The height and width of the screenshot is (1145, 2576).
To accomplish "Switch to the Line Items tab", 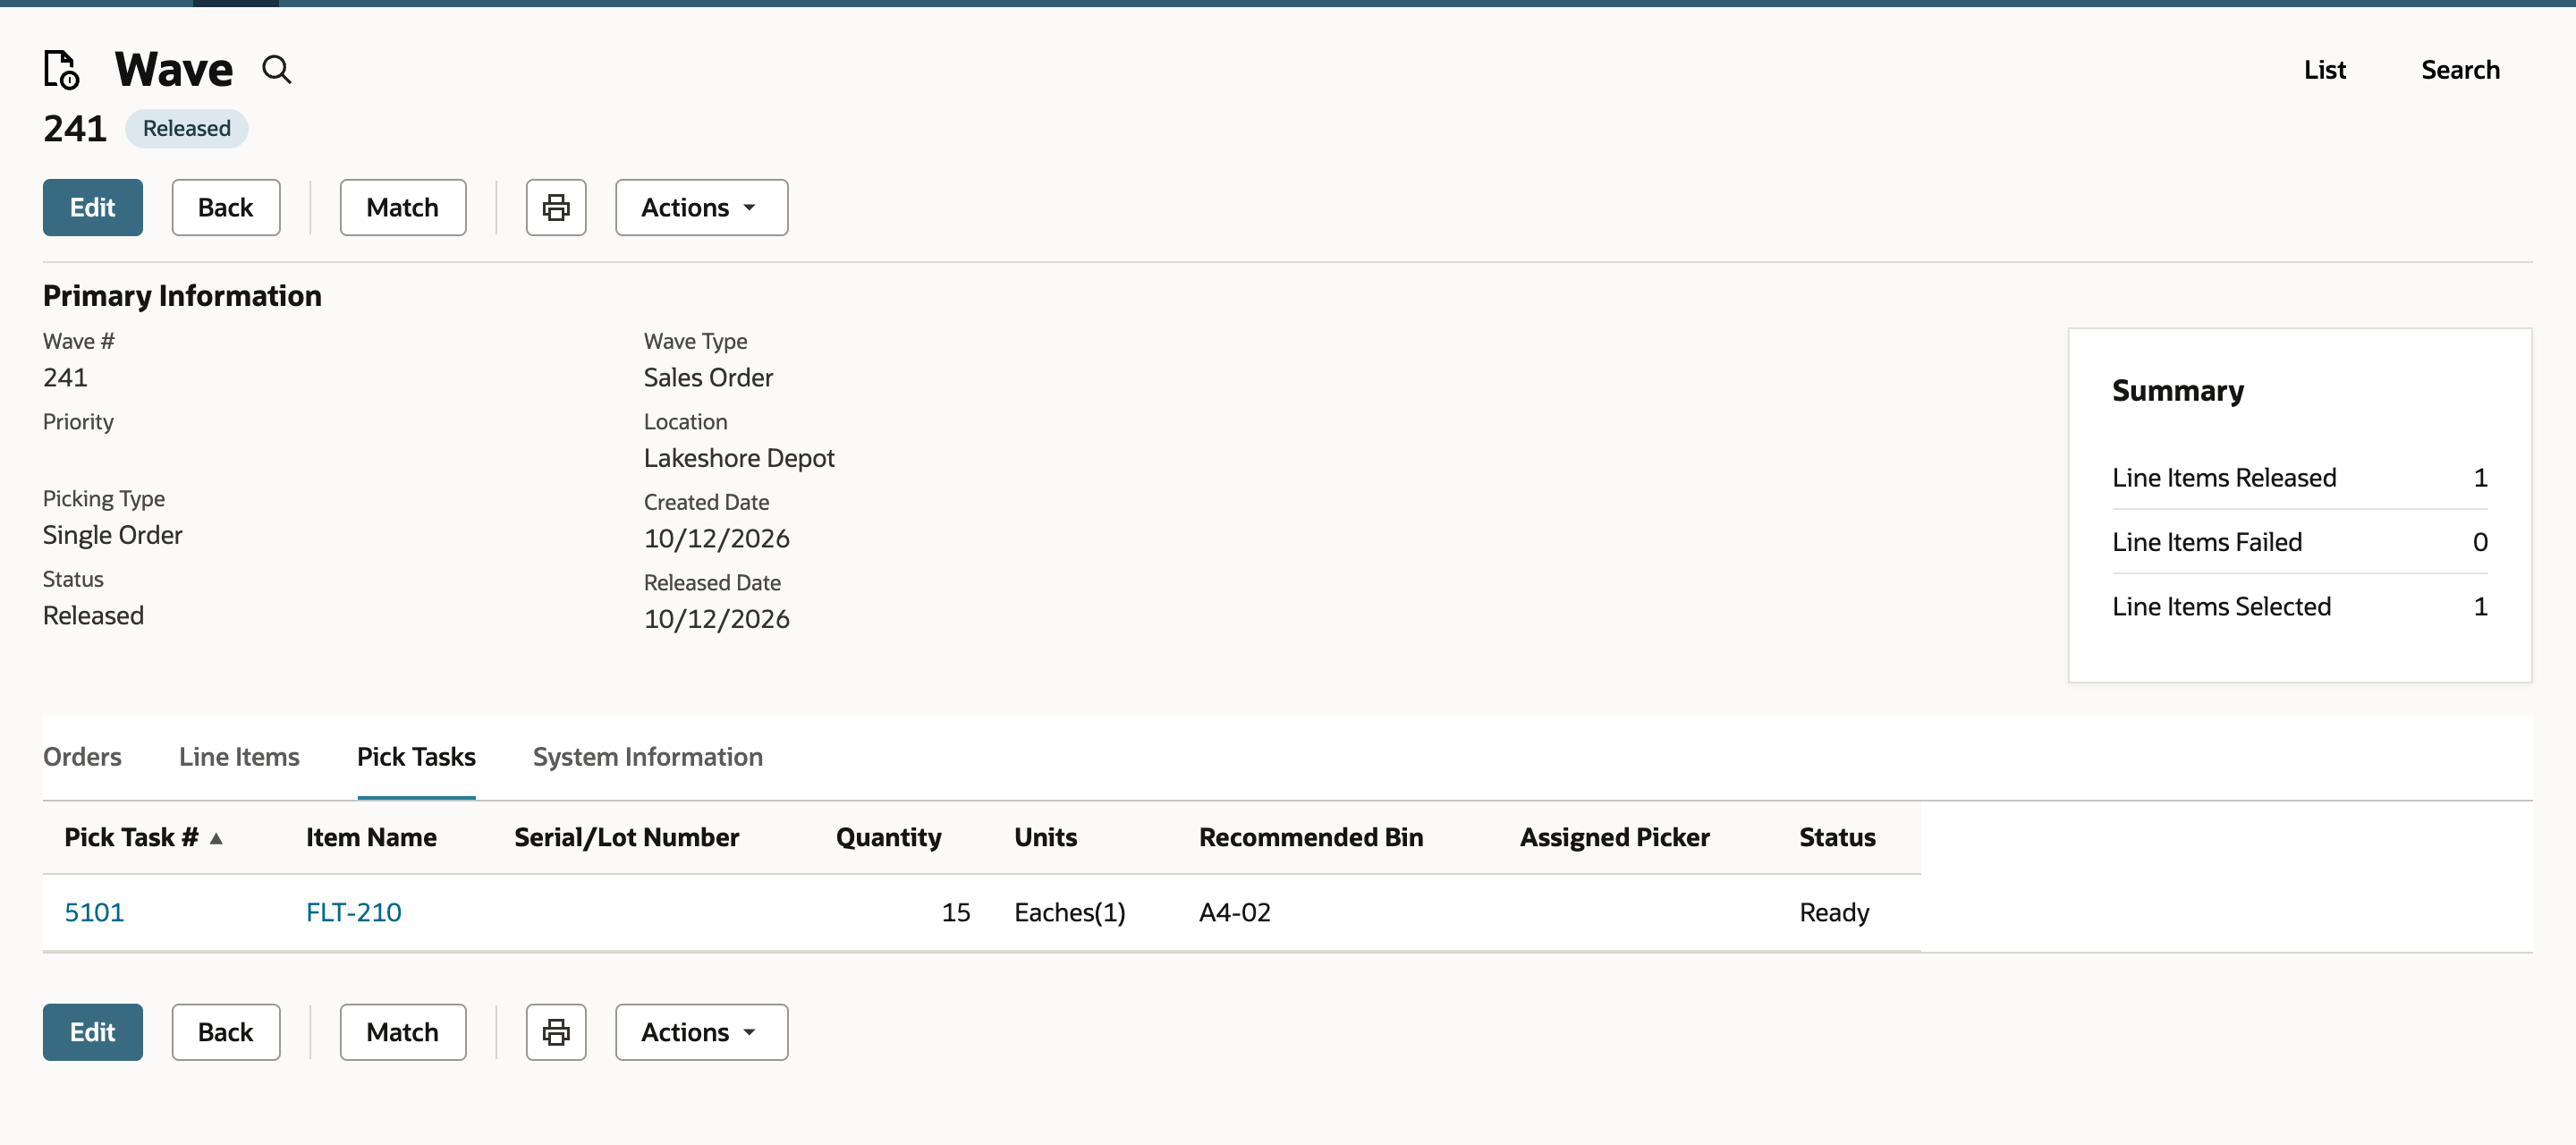I will (239, 757).
